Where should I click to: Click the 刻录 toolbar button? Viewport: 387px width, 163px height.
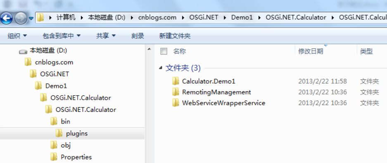click(138, 36)
